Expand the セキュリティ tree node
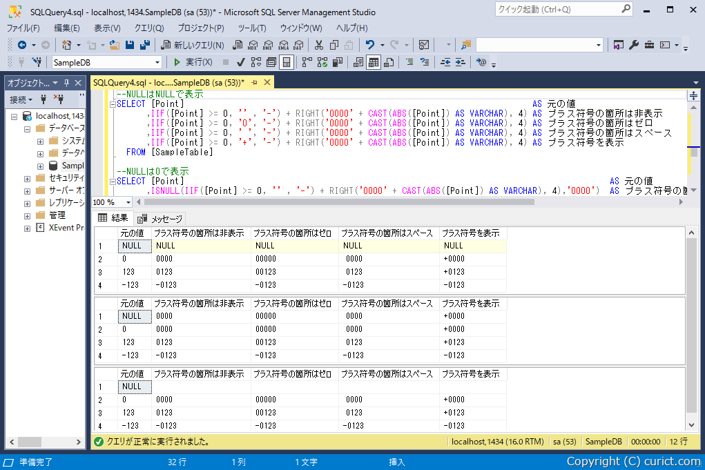Image resolution: width=705 pixels, height=470 pixels. tap(28, 178)
